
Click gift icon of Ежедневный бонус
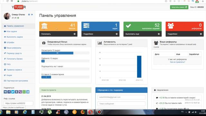[x=44, y=43]
